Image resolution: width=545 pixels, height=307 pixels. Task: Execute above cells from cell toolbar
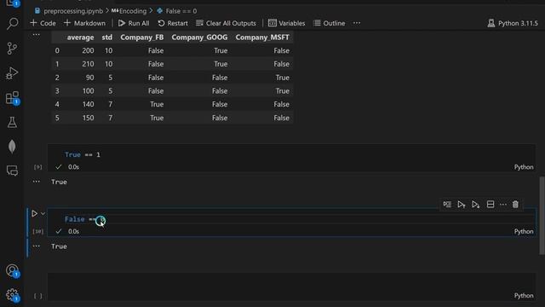(x=462, y=205)
